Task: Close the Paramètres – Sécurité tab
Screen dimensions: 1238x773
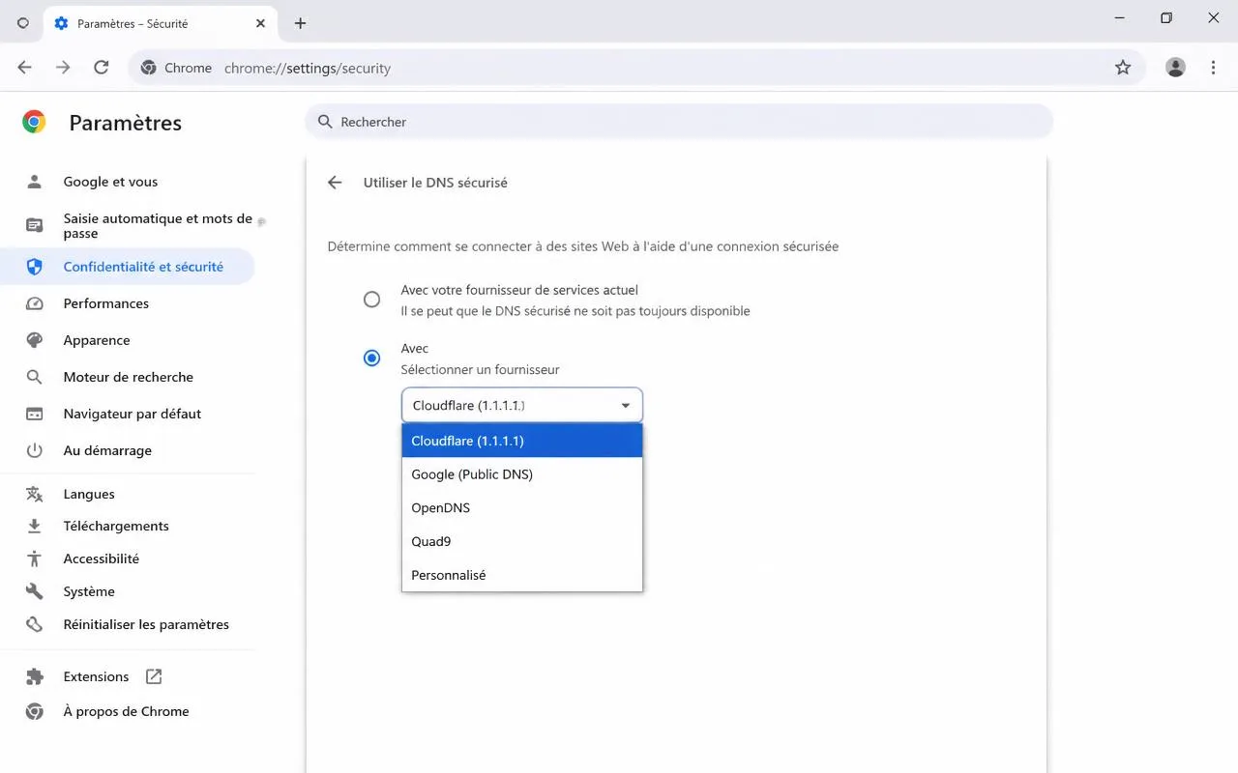Action: (260, 23)
